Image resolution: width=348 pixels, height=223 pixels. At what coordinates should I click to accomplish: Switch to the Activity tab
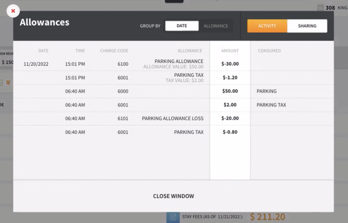click(x=267, y=26)
